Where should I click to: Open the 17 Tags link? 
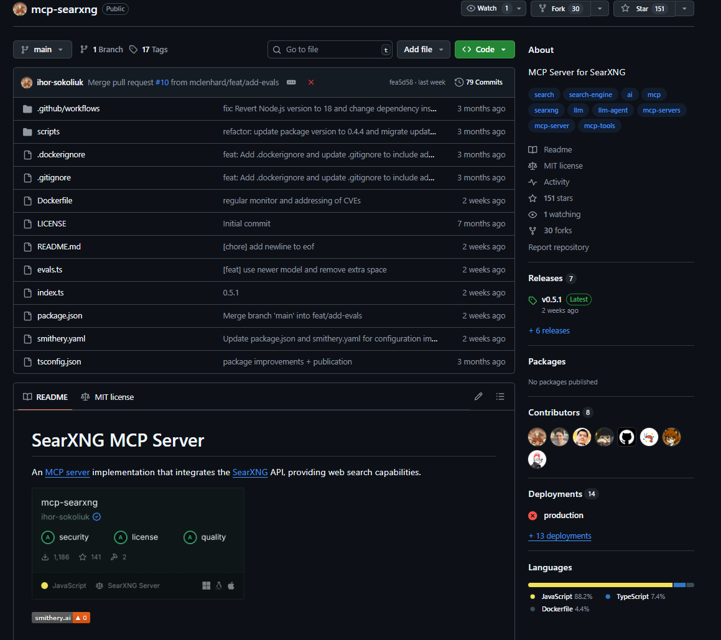click(x=149, y=49)
